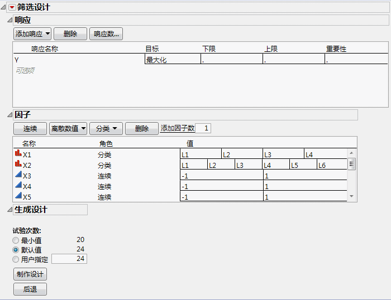Collapse the 生成设计 section
391x300 pixels.
[9, 210]
